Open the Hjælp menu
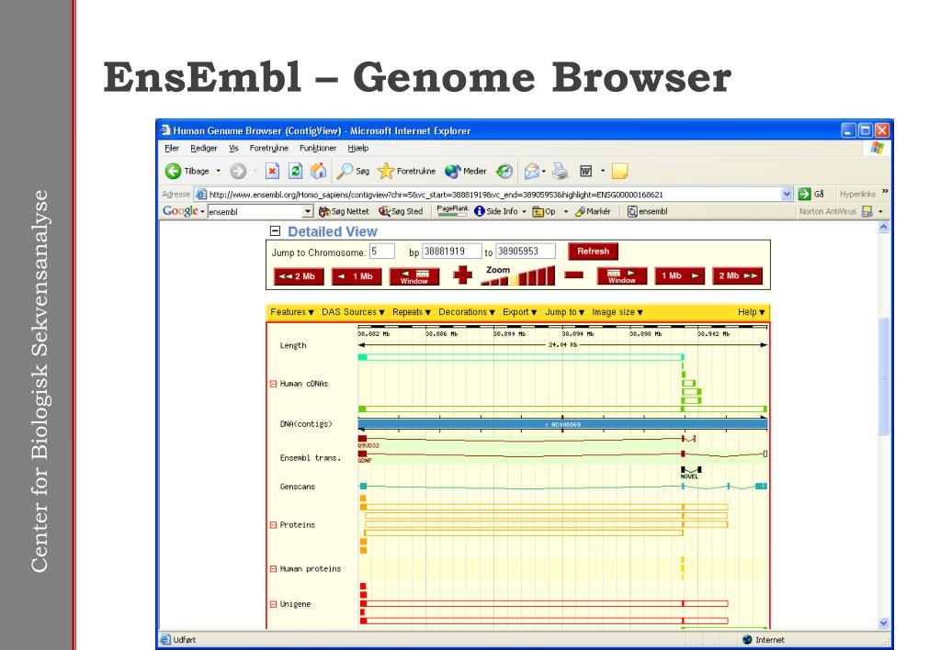Viewport: 940px width, 650px height. click(357, 148)
